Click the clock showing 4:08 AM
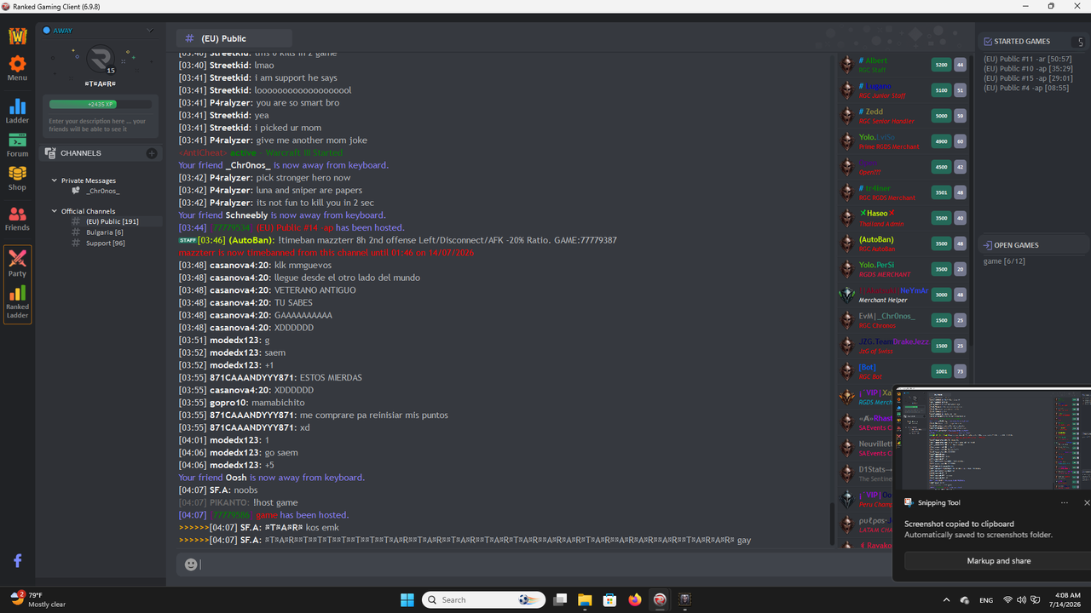The width and height of the screenshot is (1091, 613). tap(1067, 595)
